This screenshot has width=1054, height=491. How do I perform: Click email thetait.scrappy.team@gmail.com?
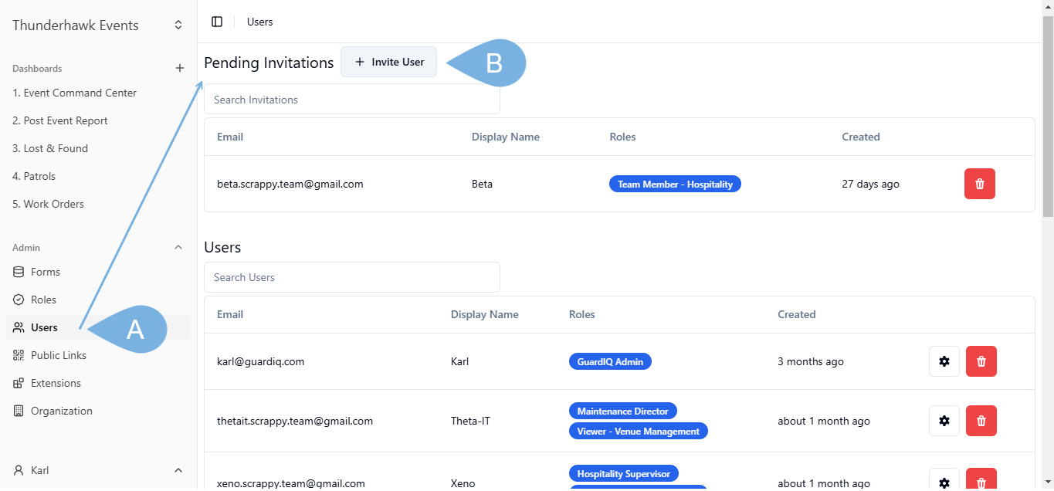coord(295,421)
